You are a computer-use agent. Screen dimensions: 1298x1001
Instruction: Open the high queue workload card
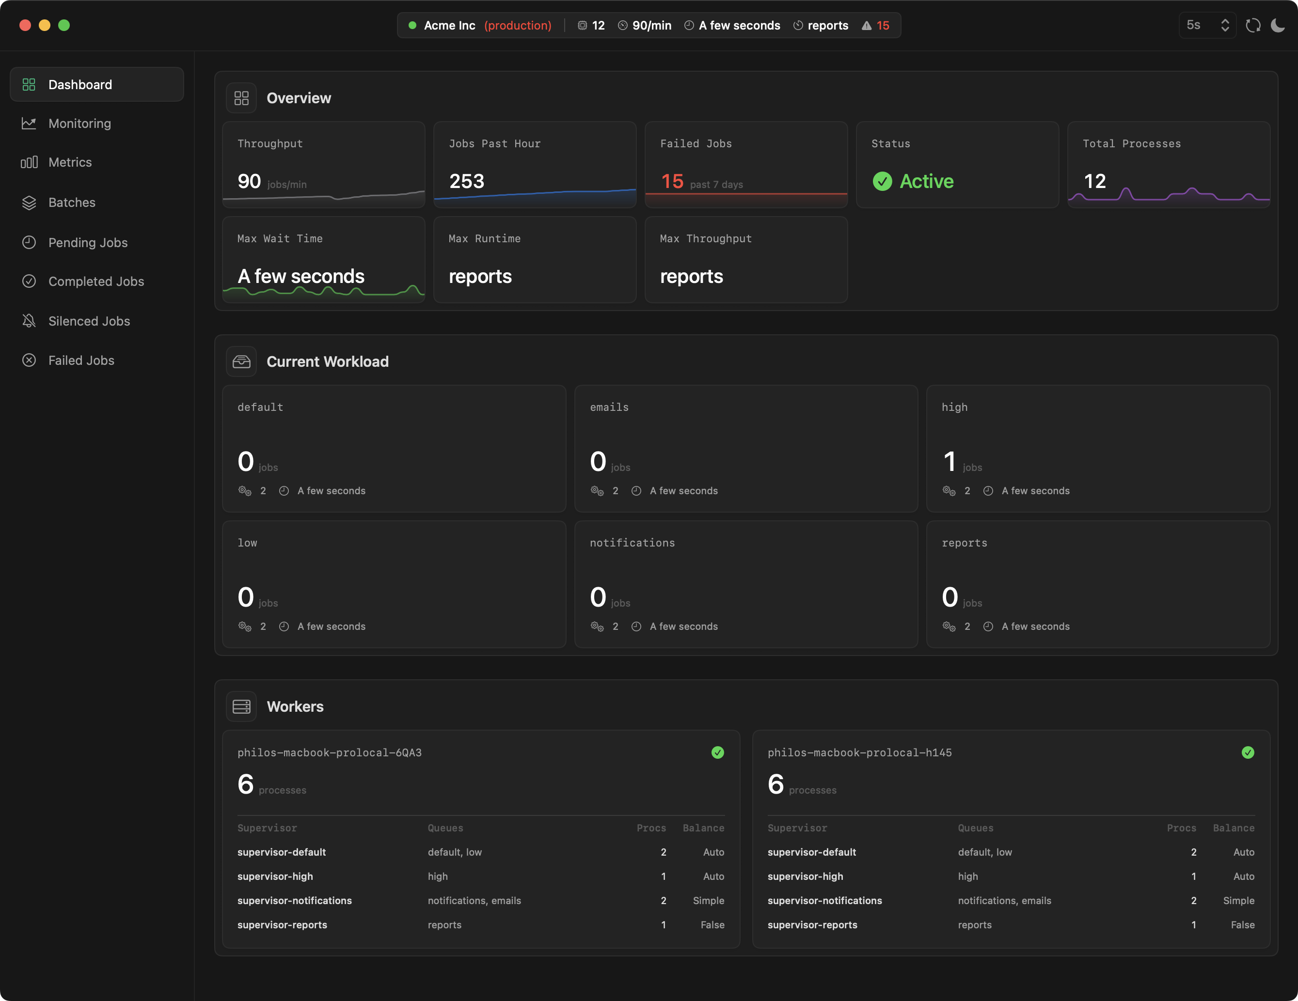coord(1098,449)
